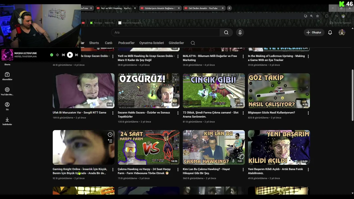
Task: Play the 24 SAAT HARPY FARM thumbnail
Action: click(149, 147)
